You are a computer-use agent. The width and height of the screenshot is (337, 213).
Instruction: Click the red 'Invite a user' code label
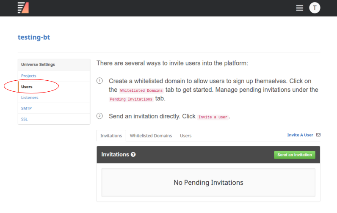coord(213,117)
